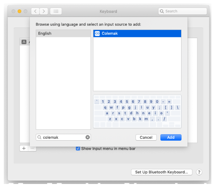Clear the colemak search text
The height and width of the screenshot is (187, 217).
click(x=88, y=137)
